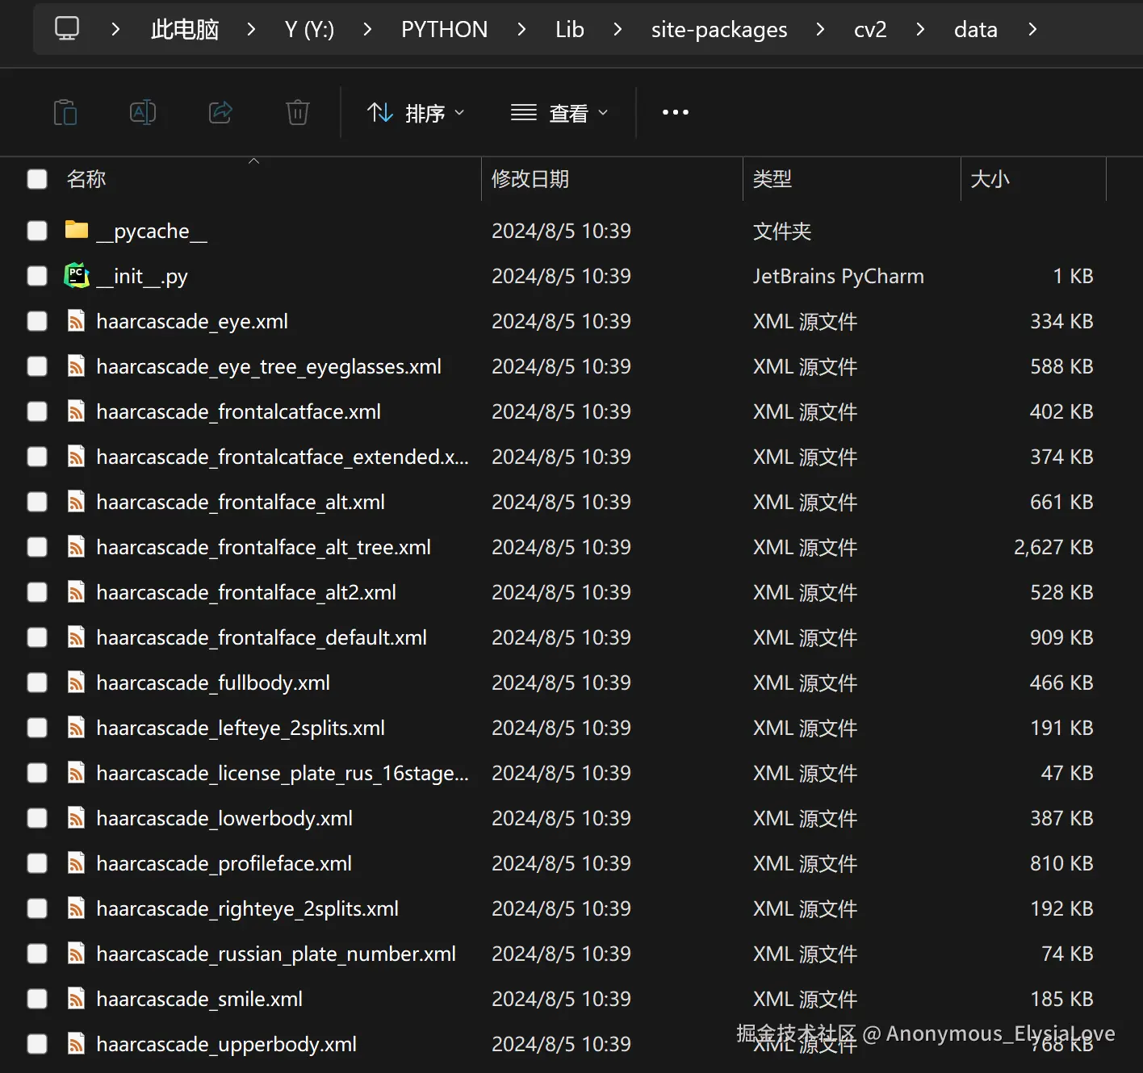Go to PYTHON folder breadcrumb

[444, 30]
